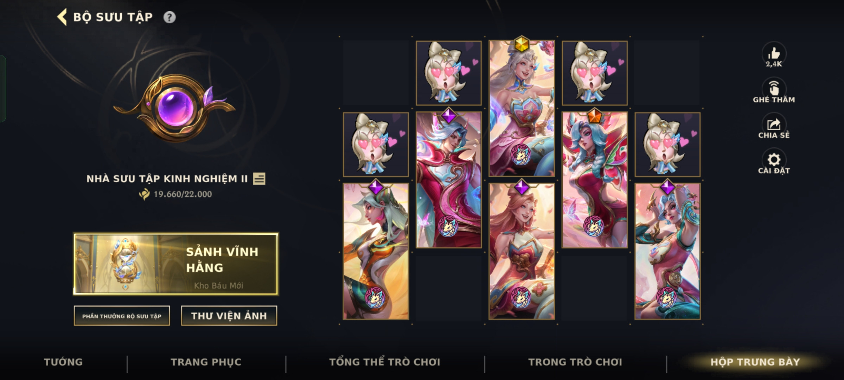This screenshot has width=844, height=380.
Task: Switch to the Trang Phục tab
Action: click(206, 362)
